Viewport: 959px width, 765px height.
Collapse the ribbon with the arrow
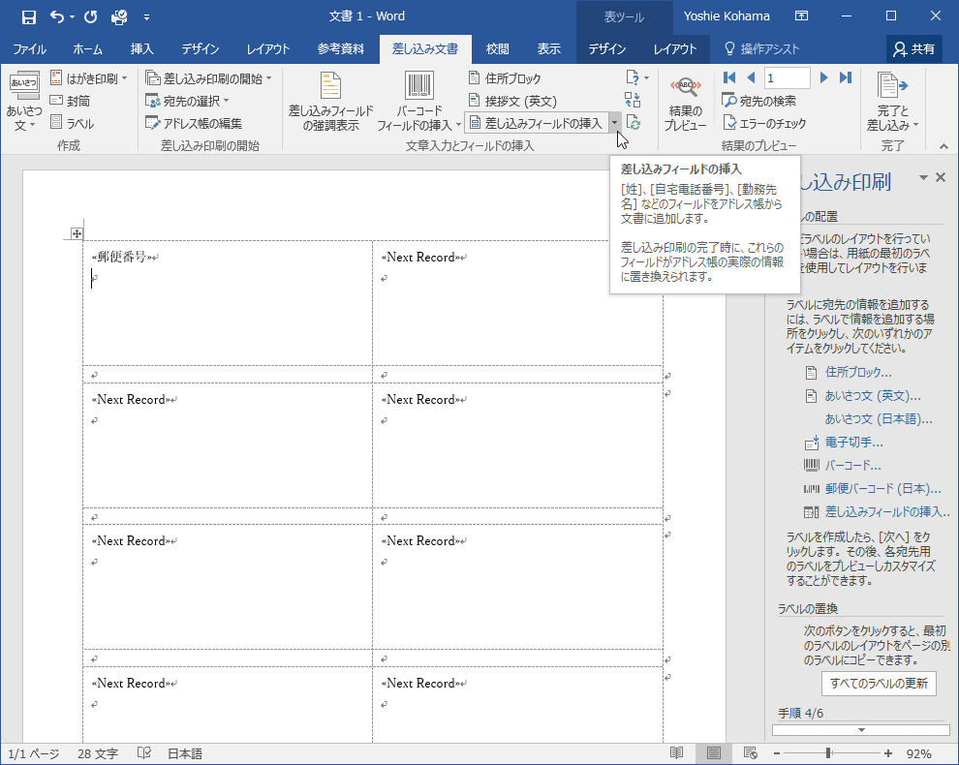944,146
